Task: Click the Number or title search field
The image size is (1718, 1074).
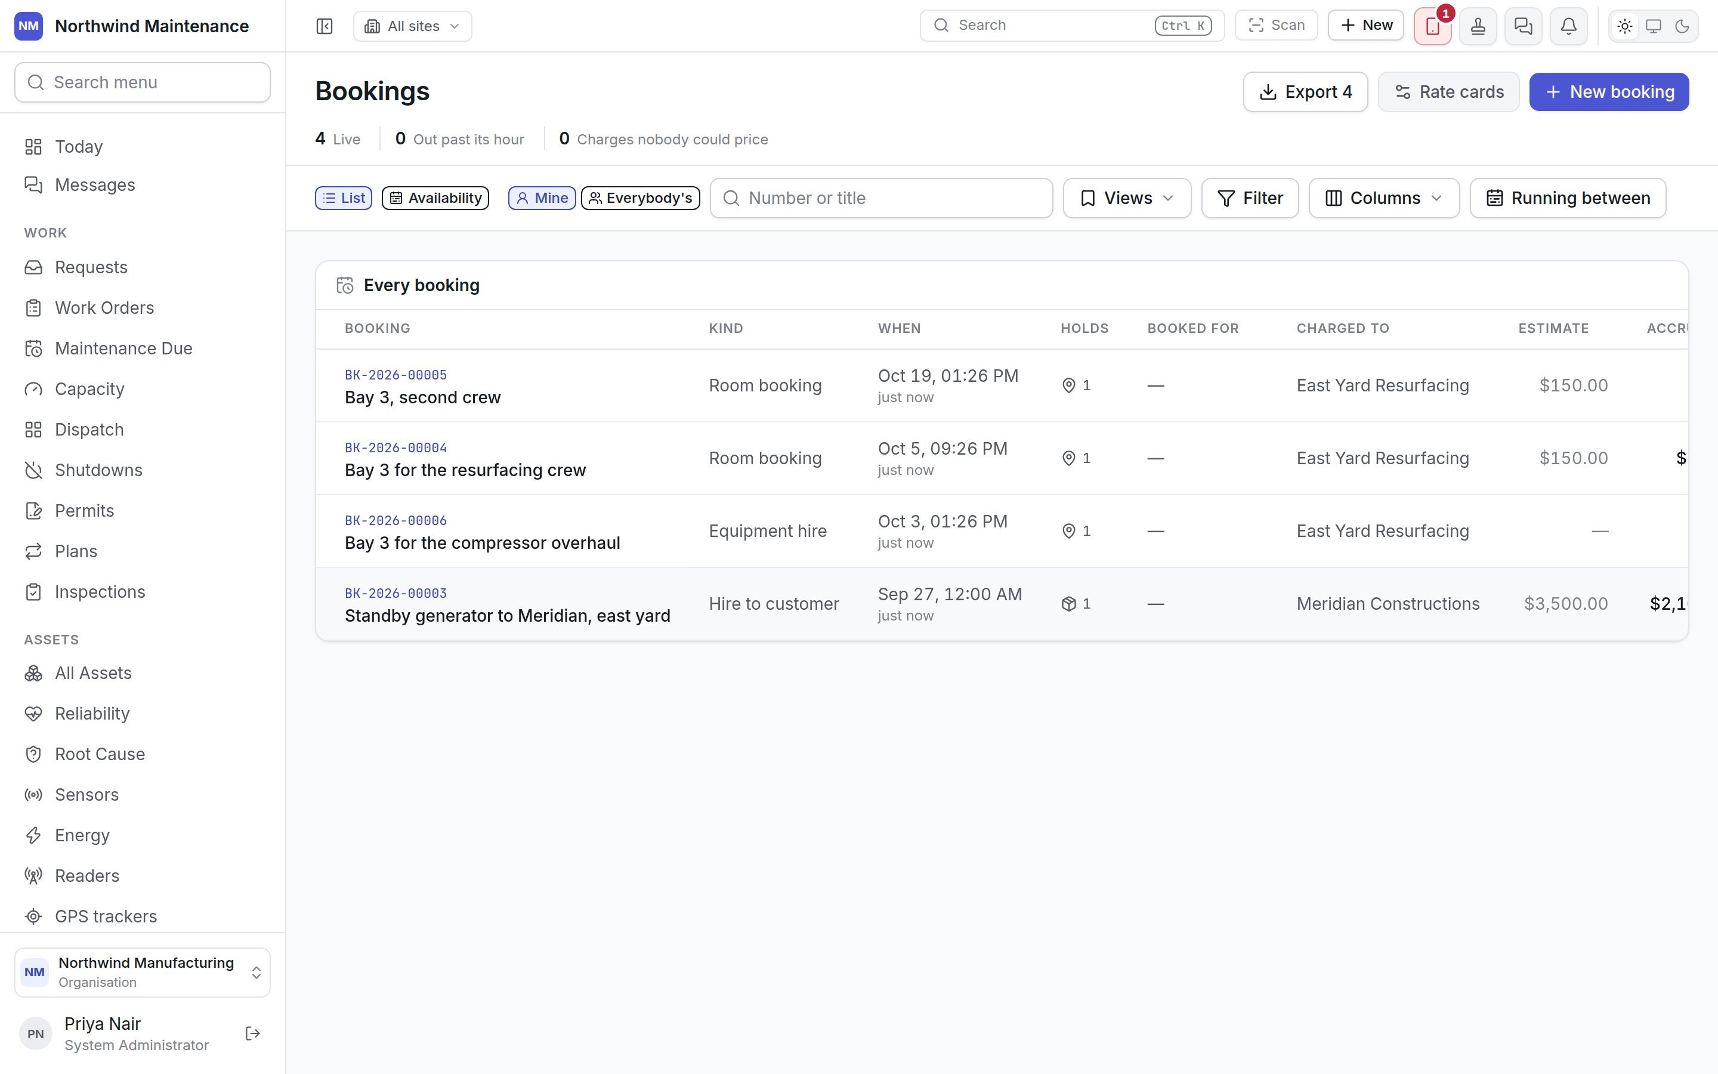Action: (x=881, y=198)
